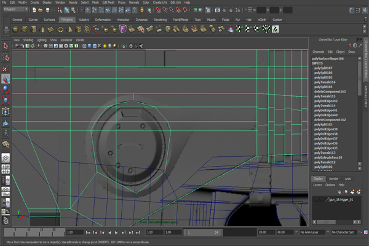Click shelf scroll down arrow
369x246 pixels.
(365, 31)
